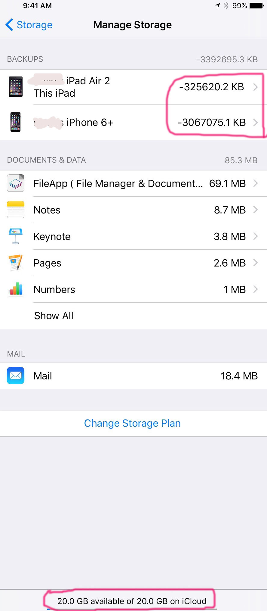Tap the Notes app icon
Image resolution: width=267 pixels, height=611 pixels.
[16, 210]
